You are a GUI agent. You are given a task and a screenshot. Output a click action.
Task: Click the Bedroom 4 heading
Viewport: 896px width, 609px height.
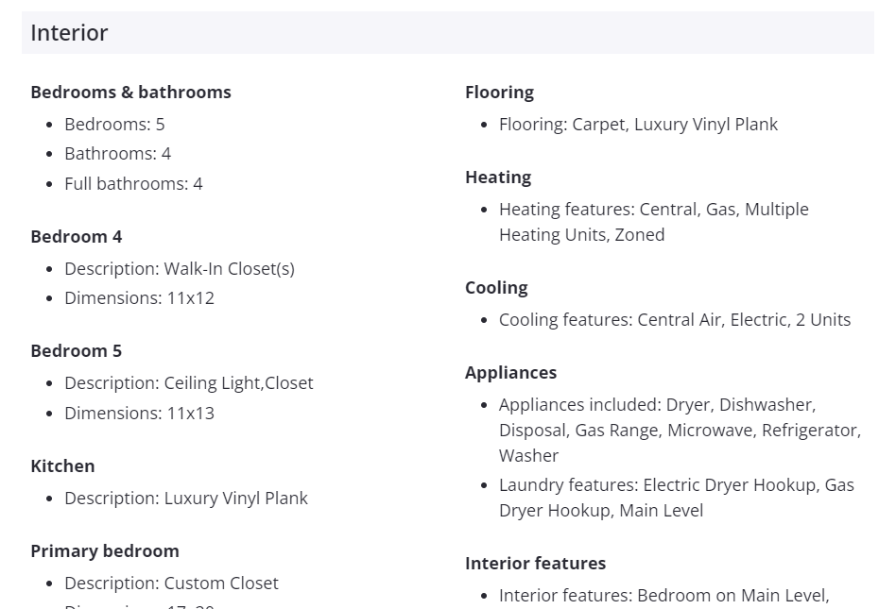click(x=76, y=236)
